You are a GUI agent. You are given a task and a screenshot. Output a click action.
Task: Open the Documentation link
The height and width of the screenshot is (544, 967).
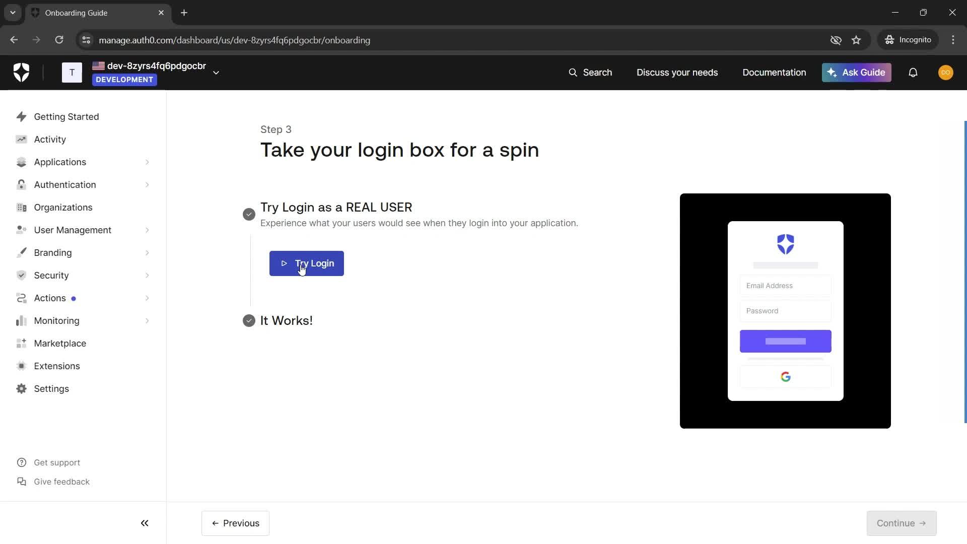coord(774,73)
